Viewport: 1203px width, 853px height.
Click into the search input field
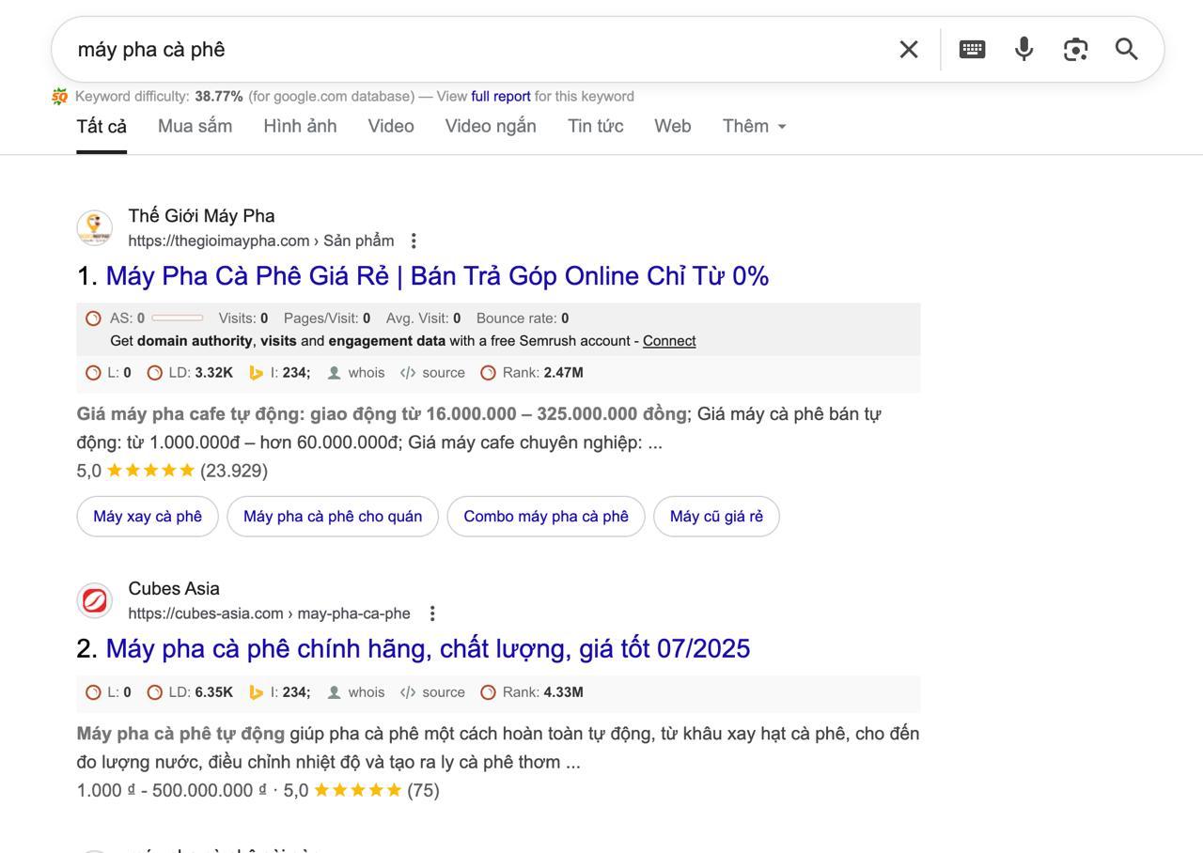pyautogui.click(x=470, y=50)
